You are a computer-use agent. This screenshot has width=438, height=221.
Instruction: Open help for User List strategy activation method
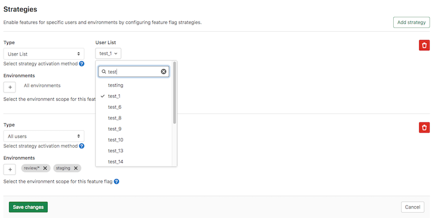(x=82, y=64)
